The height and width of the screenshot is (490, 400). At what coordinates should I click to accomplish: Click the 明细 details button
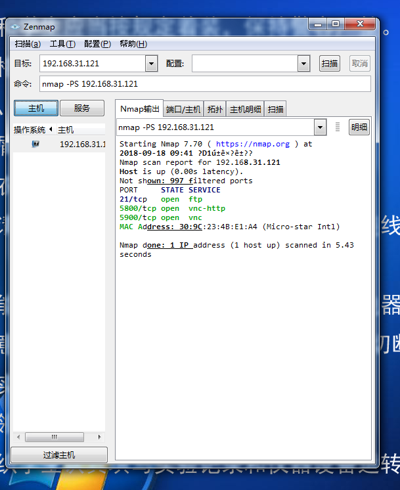click(x=359, y=127)
